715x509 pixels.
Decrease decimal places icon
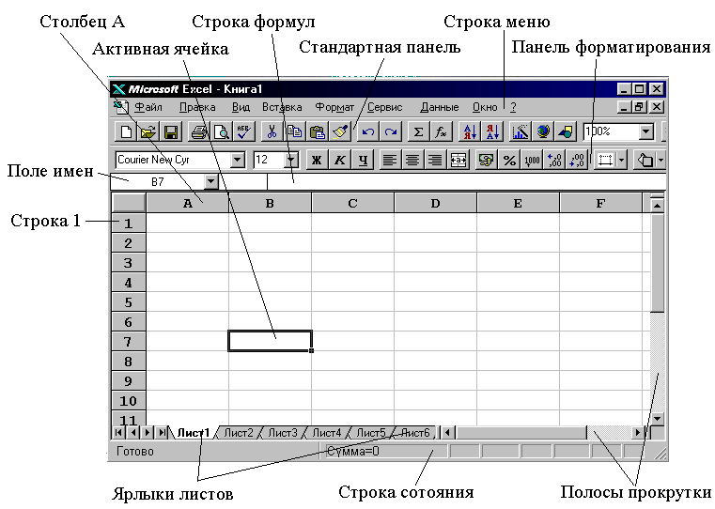(577, 160)
